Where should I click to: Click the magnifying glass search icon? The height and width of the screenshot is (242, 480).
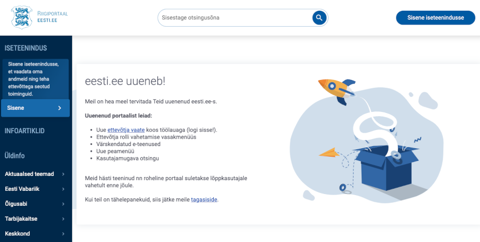(x=319, y=18)
